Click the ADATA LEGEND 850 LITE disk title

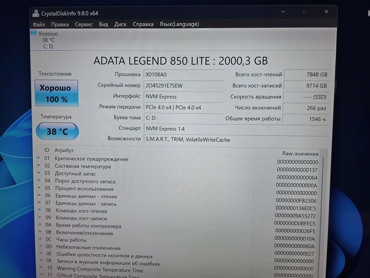(180, 61)
